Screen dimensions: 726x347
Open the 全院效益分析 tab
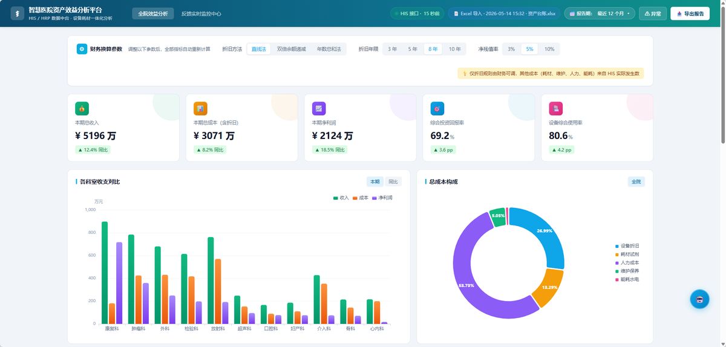153,13
